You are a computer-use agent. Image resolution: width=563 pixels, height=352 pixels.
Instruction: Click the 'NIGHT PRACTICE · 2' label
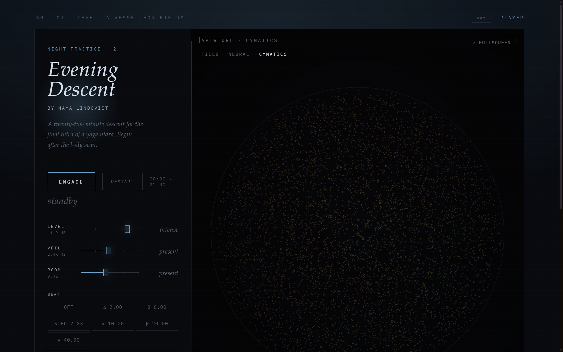click(x=82, y=49)
